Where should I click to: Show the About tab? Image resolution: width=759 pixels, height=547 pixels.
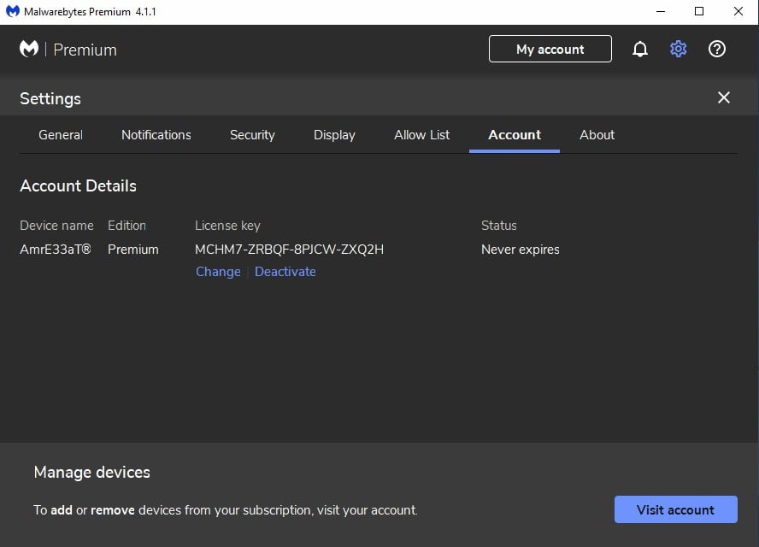point(597,135)
